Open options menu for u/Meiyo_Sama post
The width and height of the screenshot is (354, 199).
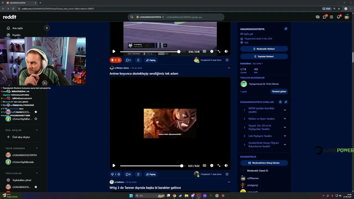[229, 68]
